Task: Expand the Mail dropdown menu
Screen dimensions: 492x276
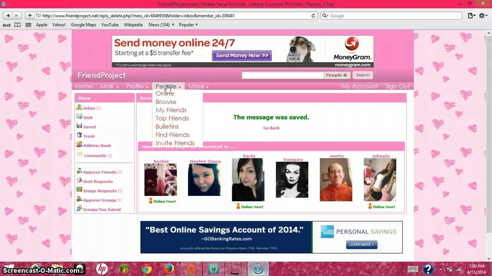Action: (x=109, y=86)
